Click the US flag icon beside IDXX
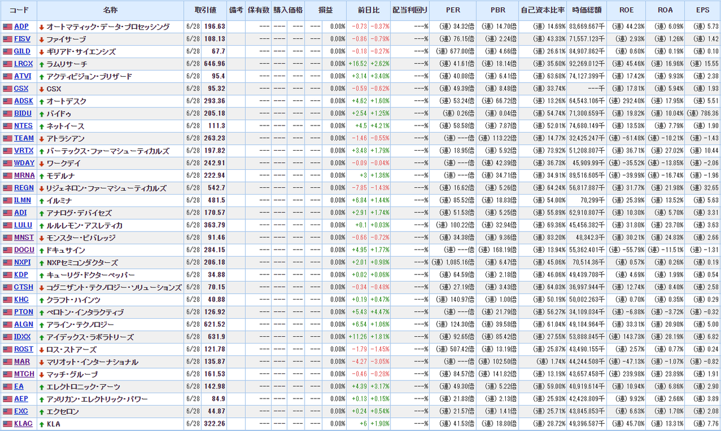This screenshot has height=431, width=721. click(x=7, y=337)
